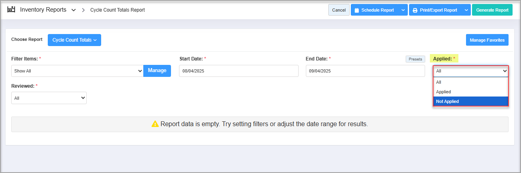The image size is (521, 173).
Task: Open the Reviewed dropdown
Action: (49, 98)
